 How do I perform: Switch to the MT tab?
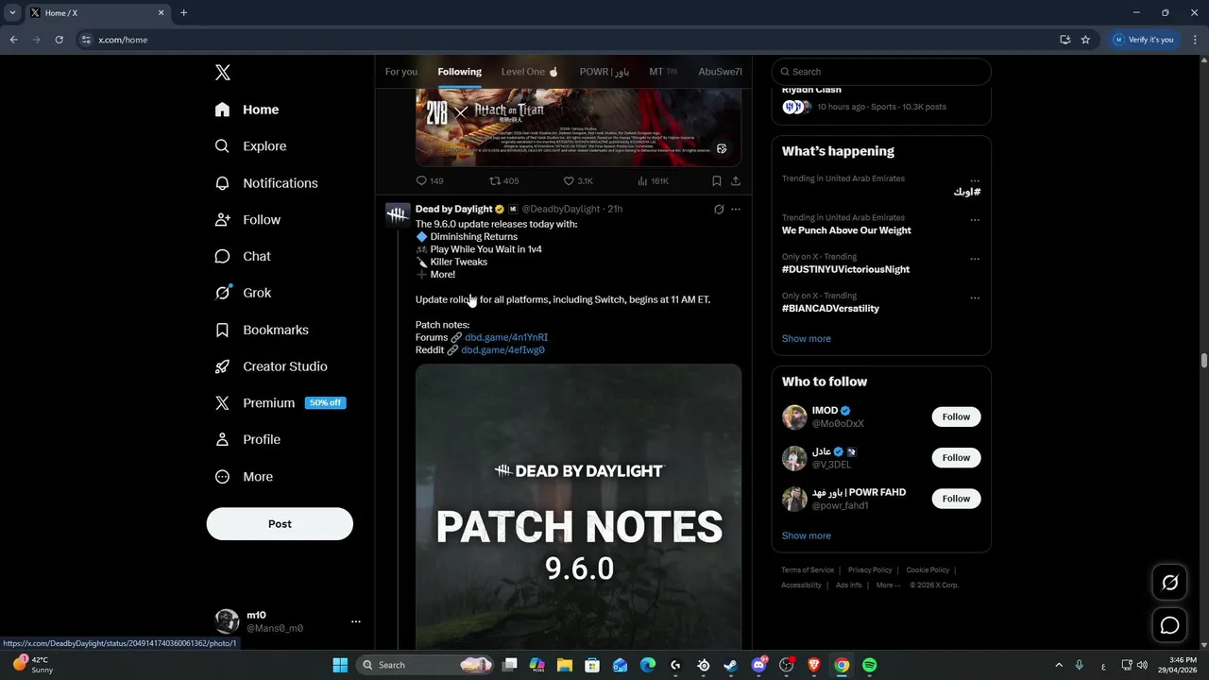[663, 72]
